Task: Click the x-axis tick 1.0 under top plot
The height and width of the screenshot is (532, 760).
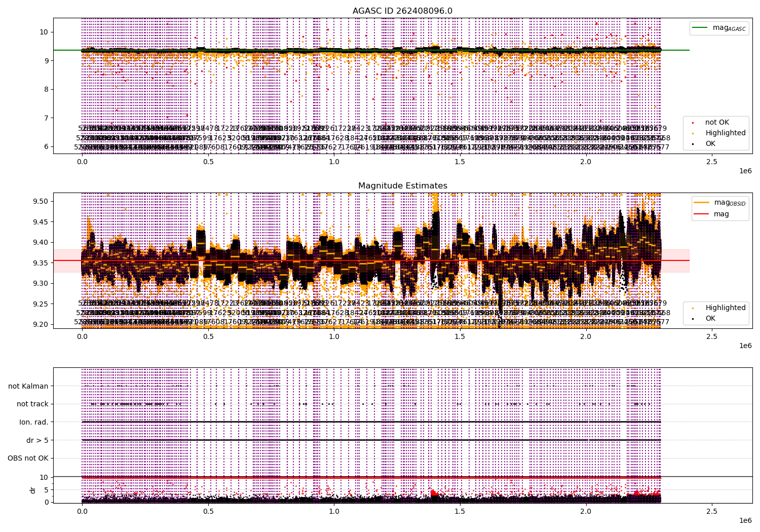Action: [x=334, y=162]
